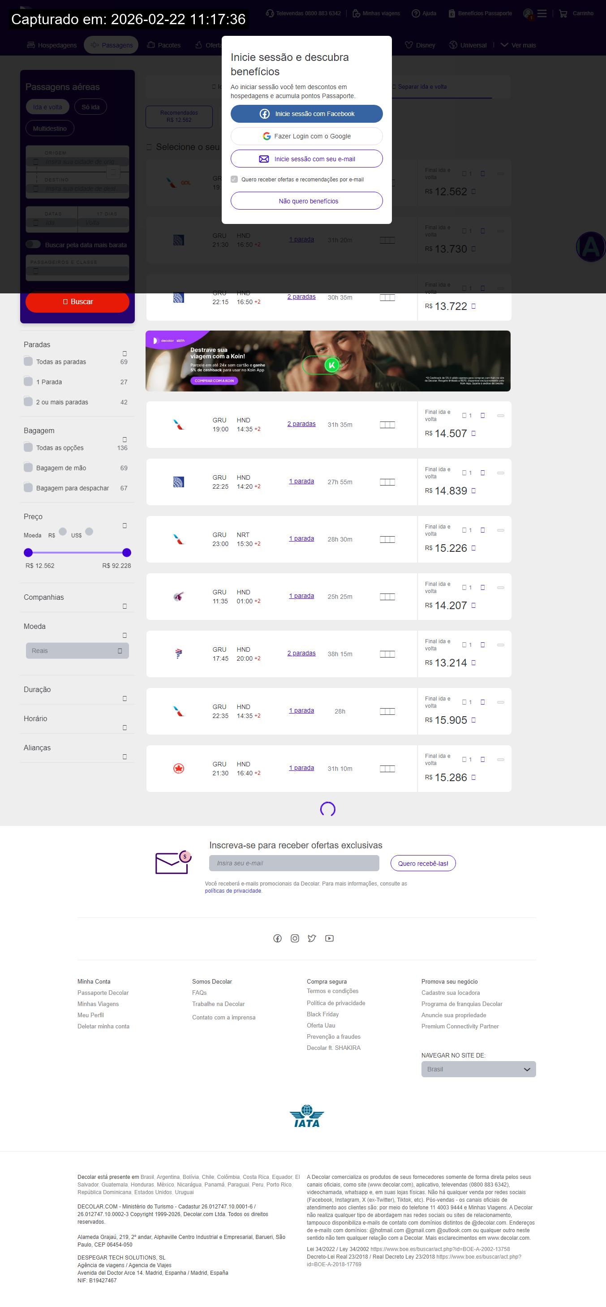Click 'Não quero benefícios' button
The width and height of the screenshot is (606, 1307).
(306, 201)
